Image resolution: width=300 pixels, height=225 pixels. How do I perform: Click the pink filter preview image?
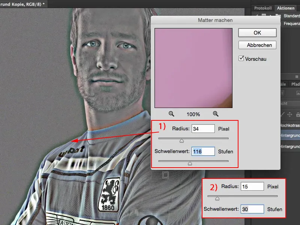[x=193, y=68]
